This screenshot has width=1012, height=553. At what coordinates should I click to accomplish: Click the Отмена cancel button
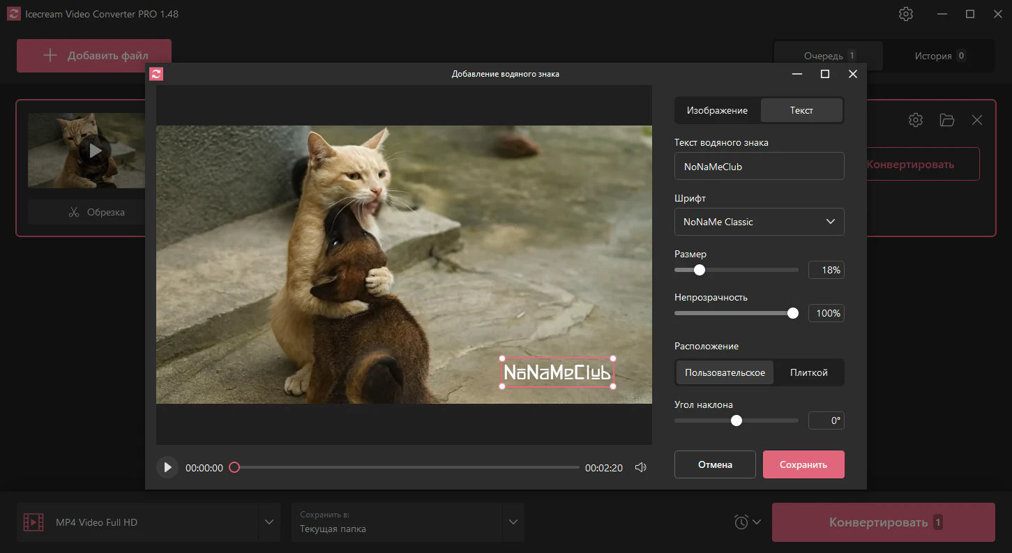pyautogui.click(x=715, y=464)
